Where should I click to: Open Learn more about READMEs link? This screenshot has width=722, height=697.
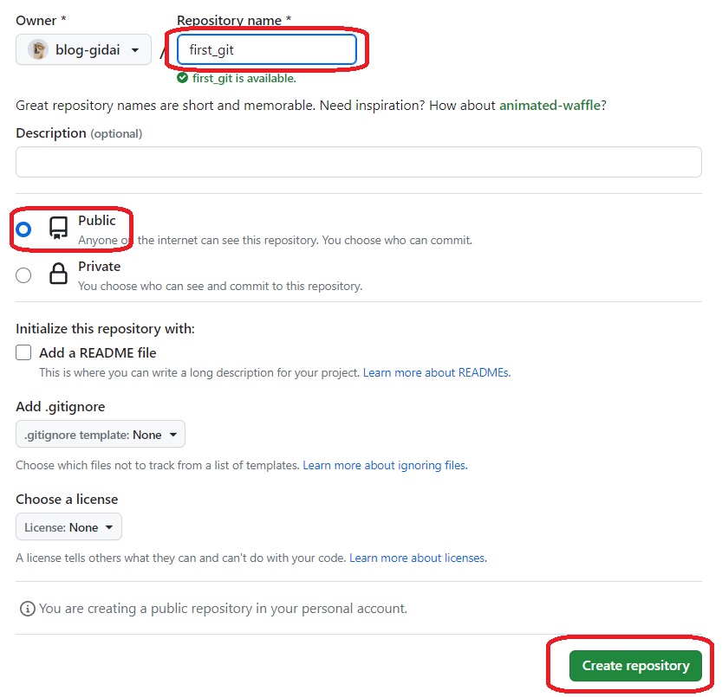[436, 373]
